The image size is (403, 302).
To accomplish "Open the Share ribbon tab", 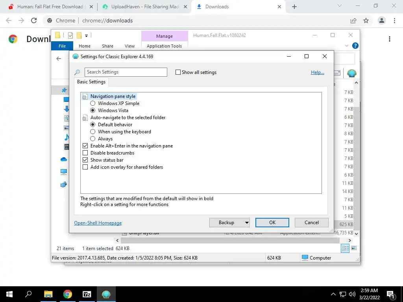I will pyautogui.click(x=107, y=46).
